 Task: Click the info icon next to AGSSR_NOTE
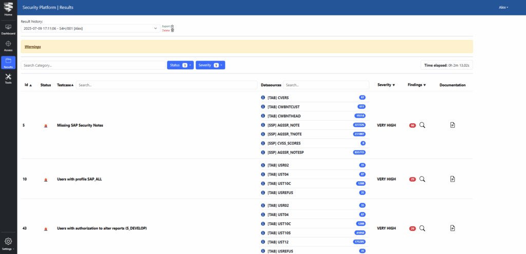pos(263,125)
